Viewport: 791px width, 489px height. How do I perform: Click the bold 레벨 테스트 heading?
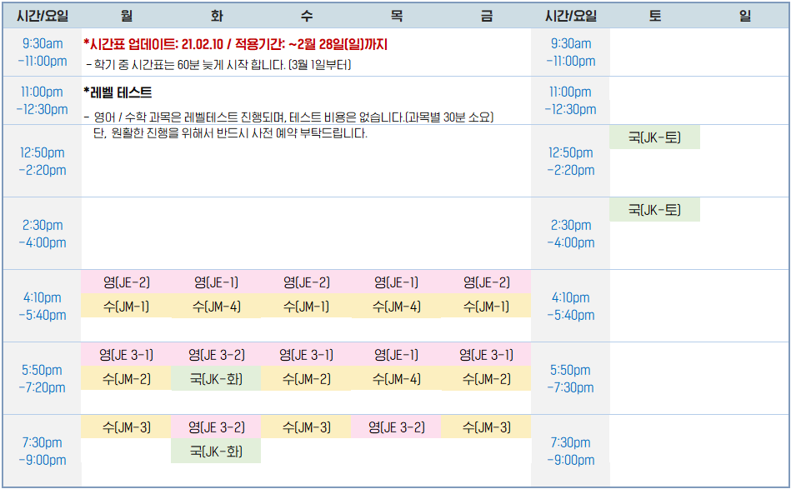[118, 92]
